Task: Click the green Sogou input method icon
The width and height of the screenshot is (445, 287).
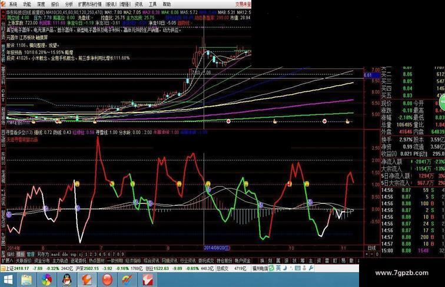Action: click(x=271, y=268)
